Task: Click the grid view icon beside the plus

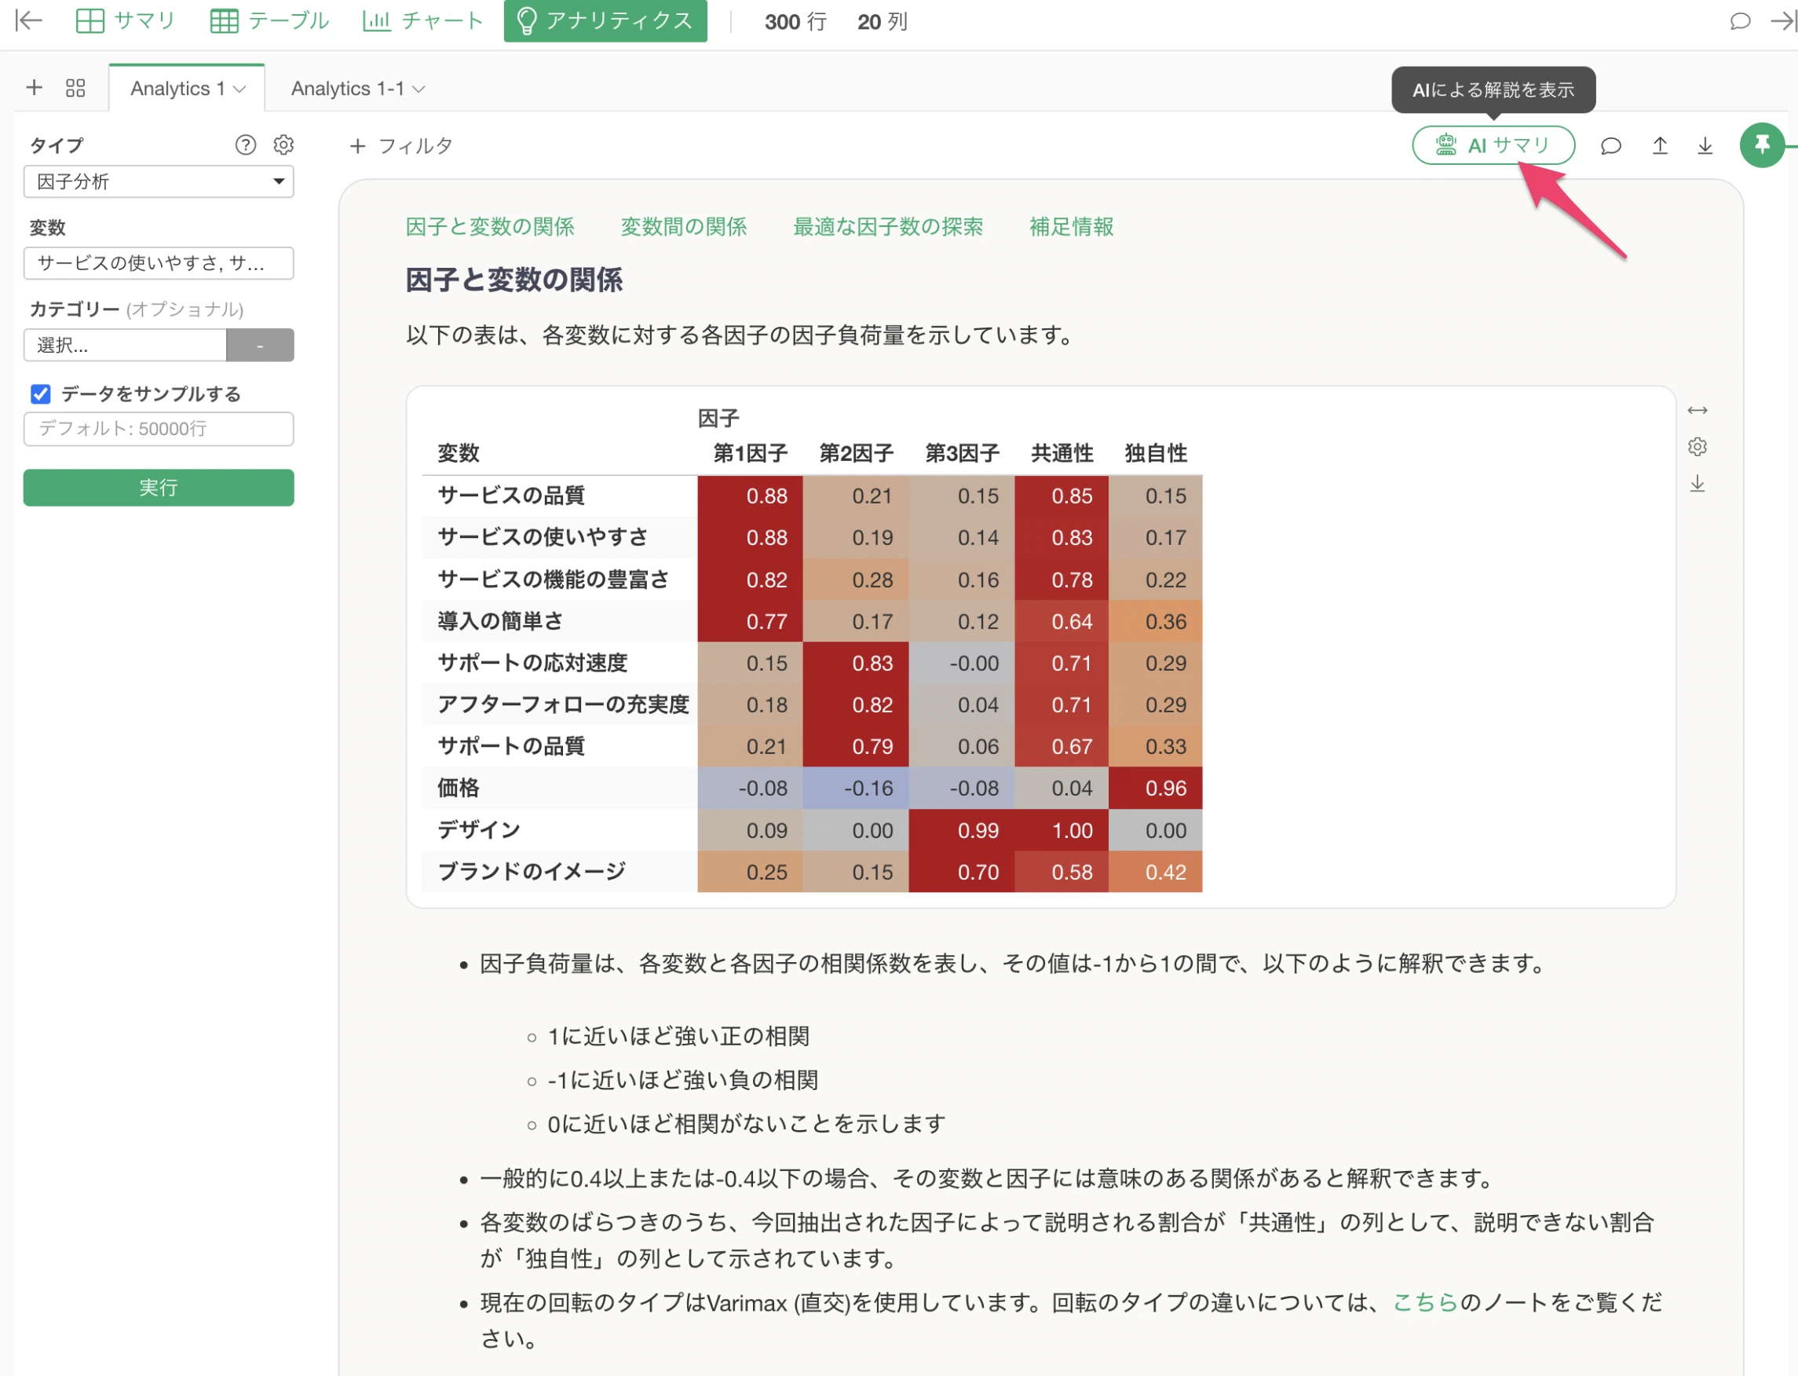Action: [75, 88]
